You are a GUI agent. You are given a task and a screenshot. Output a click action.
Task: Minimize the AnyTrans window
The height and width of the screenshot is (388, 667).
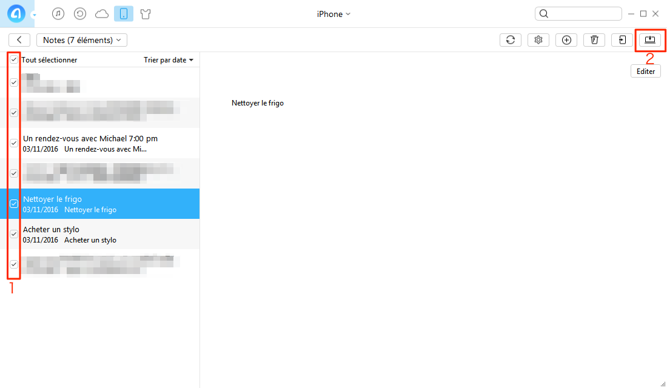(631, 14)
